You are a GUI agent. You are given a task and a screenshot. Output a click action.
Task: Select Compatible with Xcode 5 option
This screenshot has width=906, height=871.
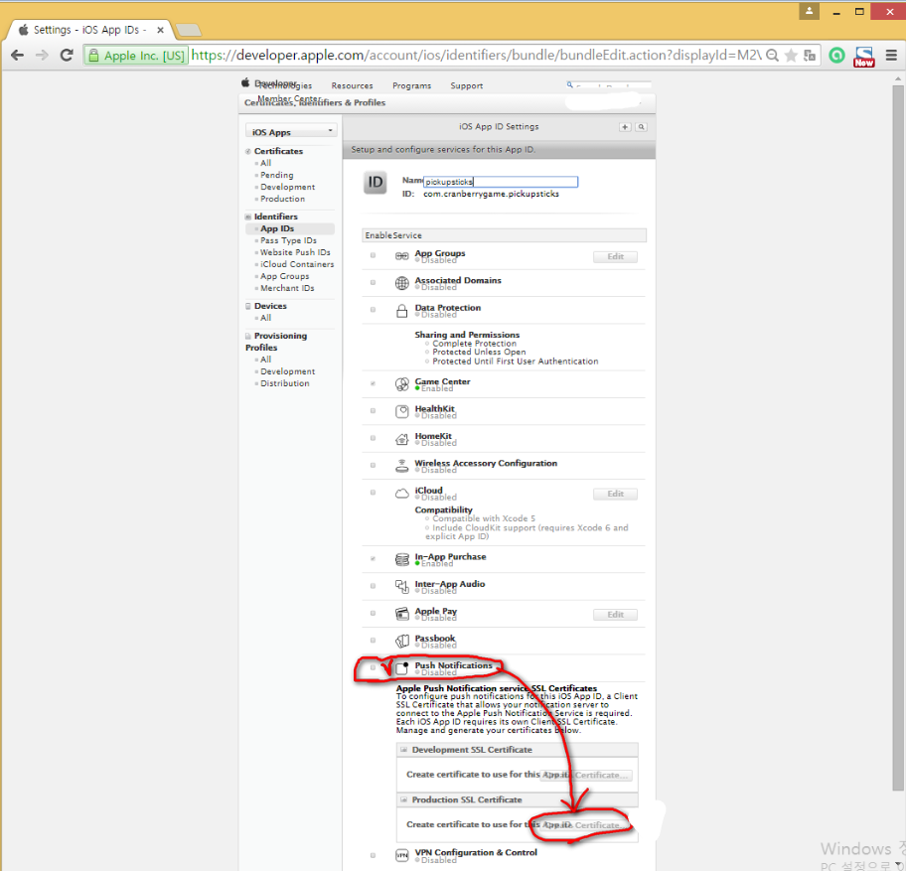pyautogui.click(x=427, y=518)
